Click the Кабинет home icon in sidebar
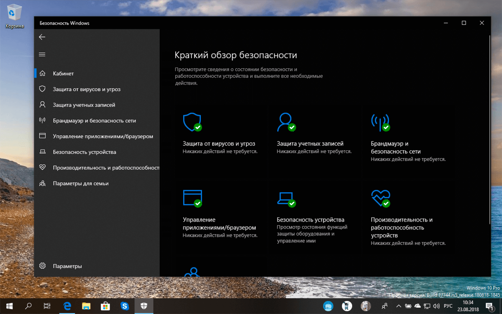This screenshot has height=314, width=502. pyautogui.click(x=42, y=73)
